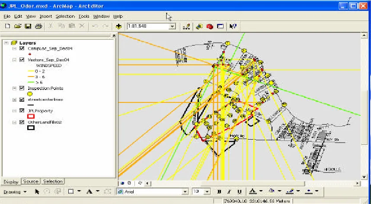371x204 pixels.
Task: Click the orange 3 - 6 windspeed symbol
Action: click(x=31, y=77)
